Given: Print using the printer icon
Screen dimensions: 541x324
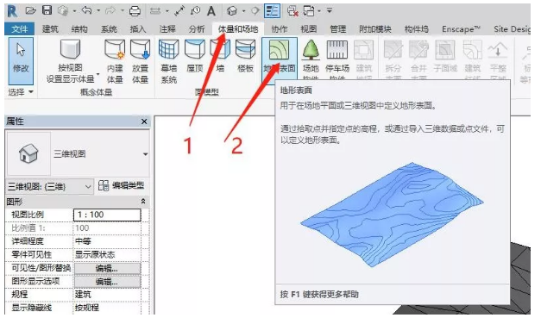Looking at the screenshot, I should [x=135, y=11].
